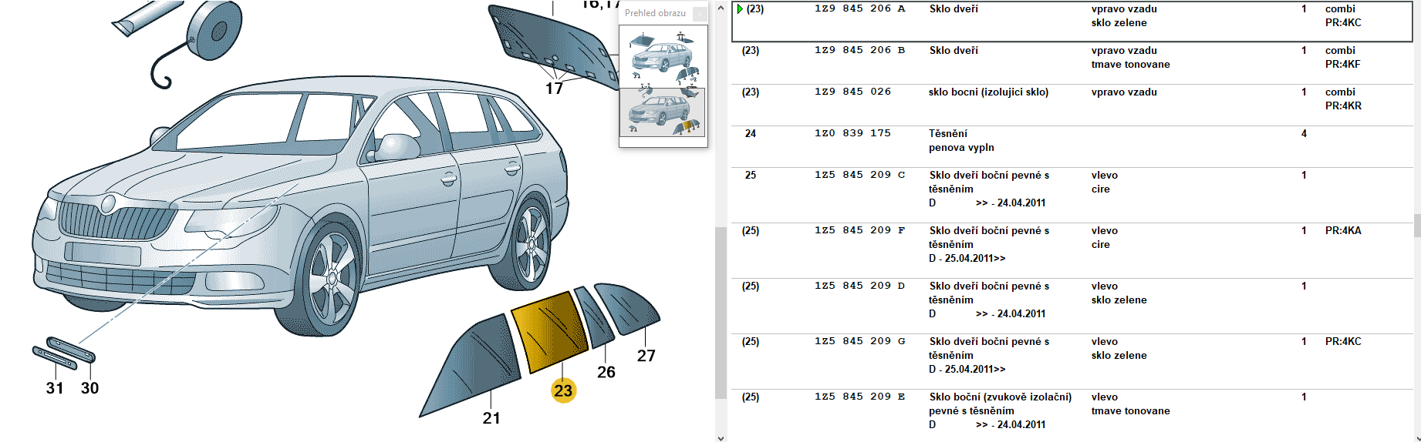Click the callout number 27 label
Image resolution: width=1421 pixels, height=442 pixels.
[x=646, y=356]
